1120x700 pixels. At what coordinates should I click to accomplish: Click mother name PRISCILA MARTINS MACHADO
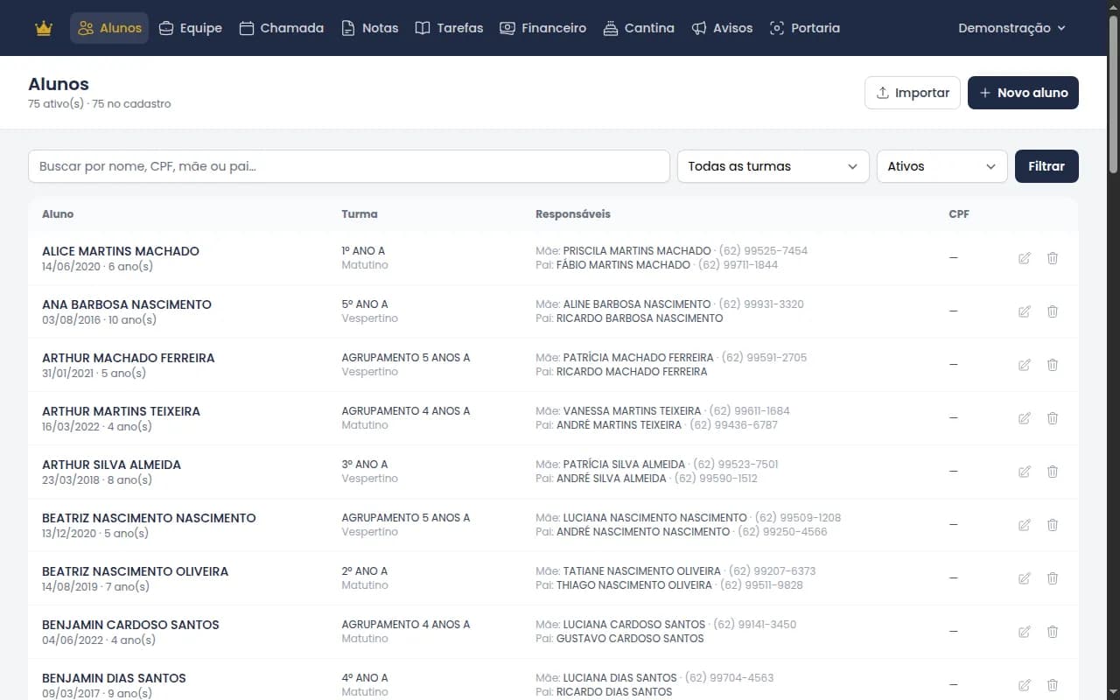pos(637,251)
